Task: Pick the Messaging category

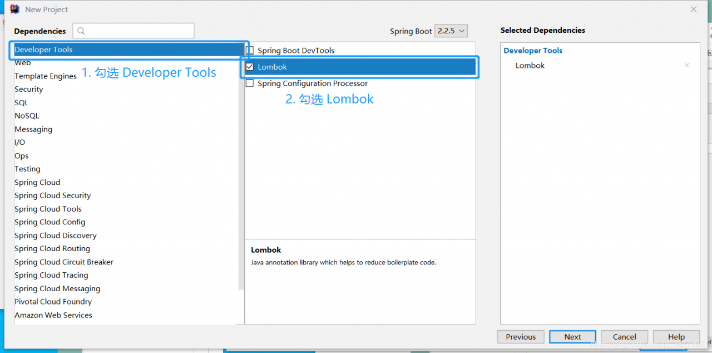Action: pyautogui.click(x=33, y=129)
